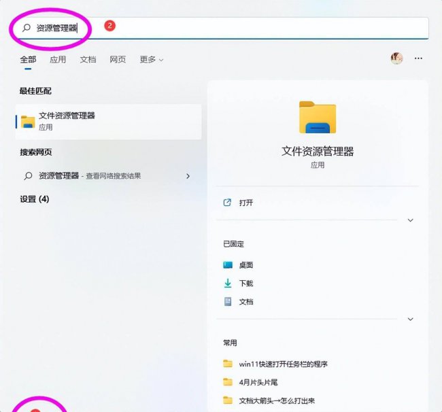This screenshot has width=442, height=412.
Task: Switch to the 文档 tab
Action: pyautogui.click(x=88, y=59)
